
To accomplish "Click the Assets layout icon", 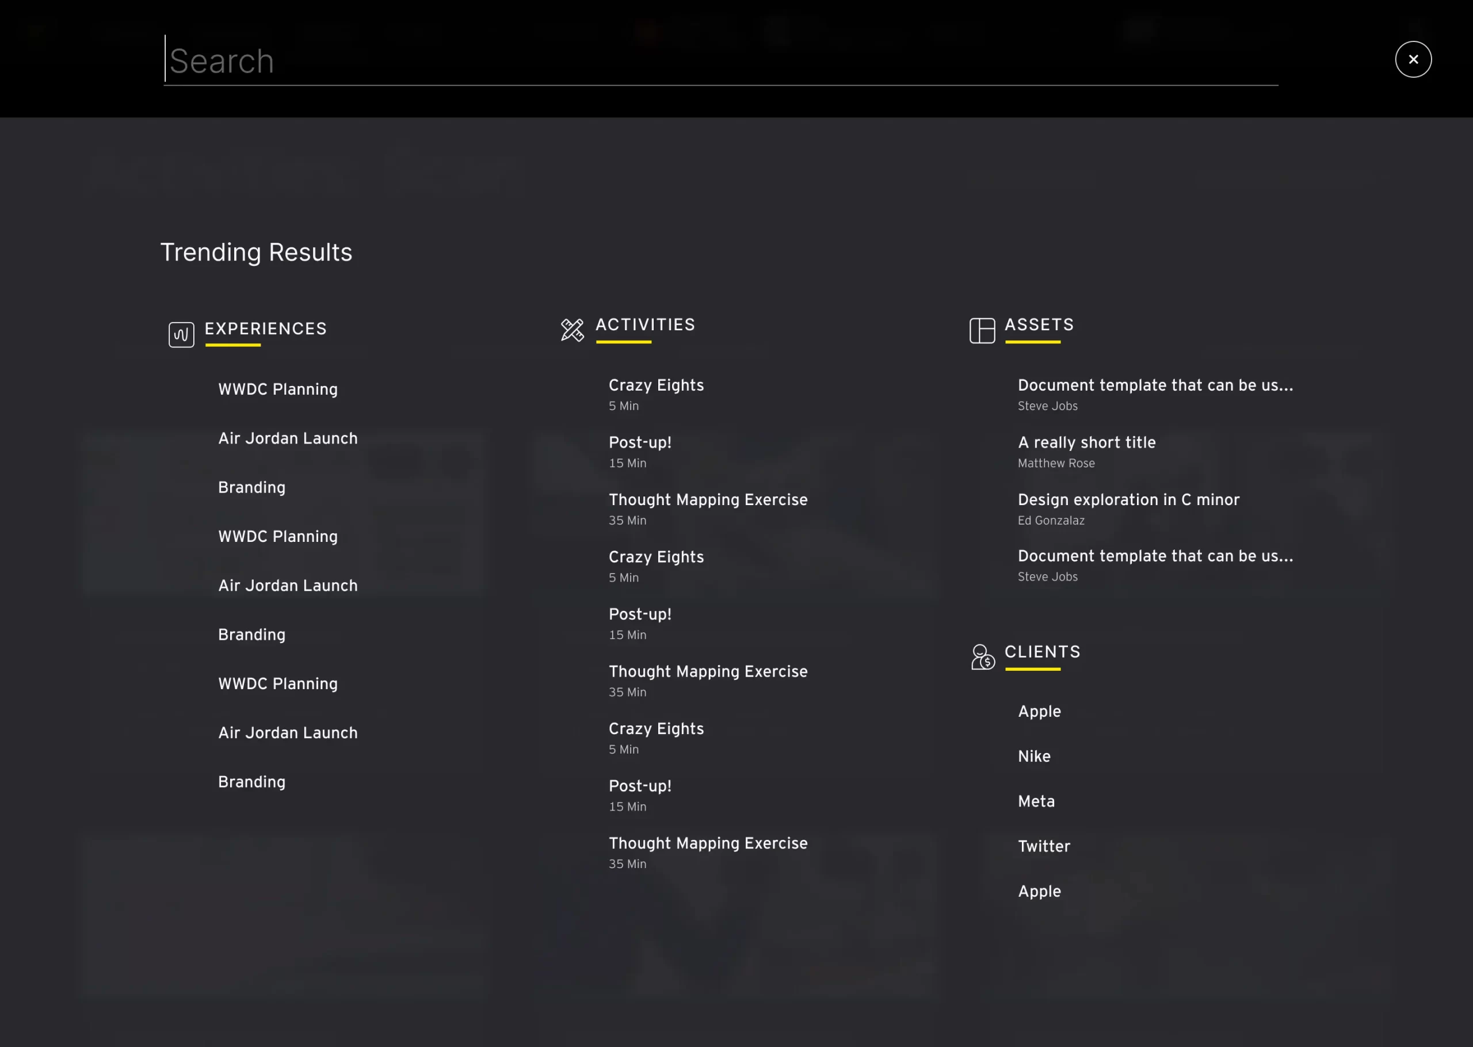I will tap(982, 331).
